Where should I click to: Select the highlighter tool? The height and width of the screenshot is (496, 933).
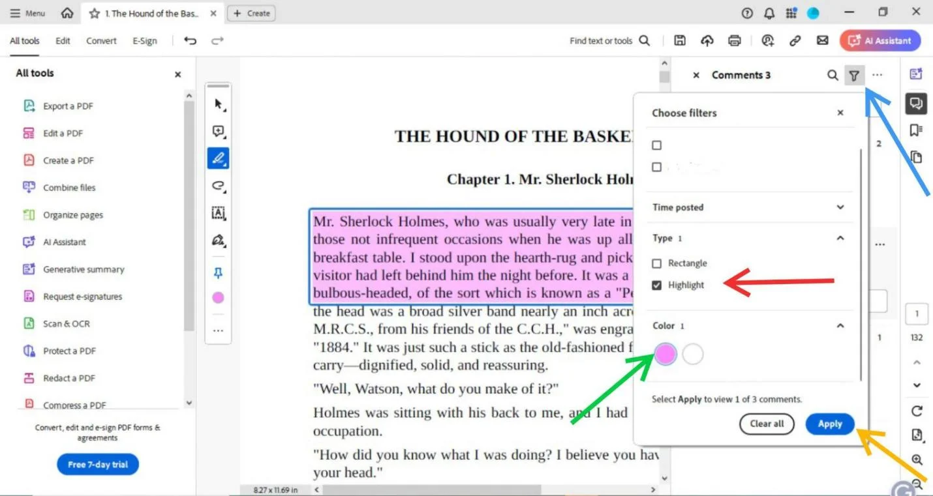pyautogui.click(x=218, y=158)
